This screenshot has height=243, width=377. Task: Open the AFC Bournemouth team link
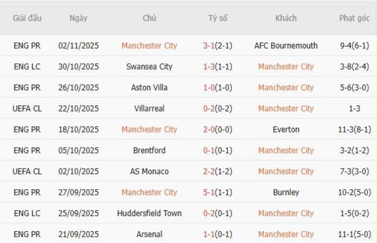[x=286, y=46]
